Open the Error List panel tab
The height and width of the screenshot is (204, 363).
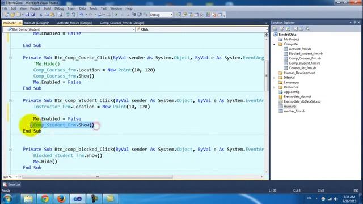coord(12,185)
